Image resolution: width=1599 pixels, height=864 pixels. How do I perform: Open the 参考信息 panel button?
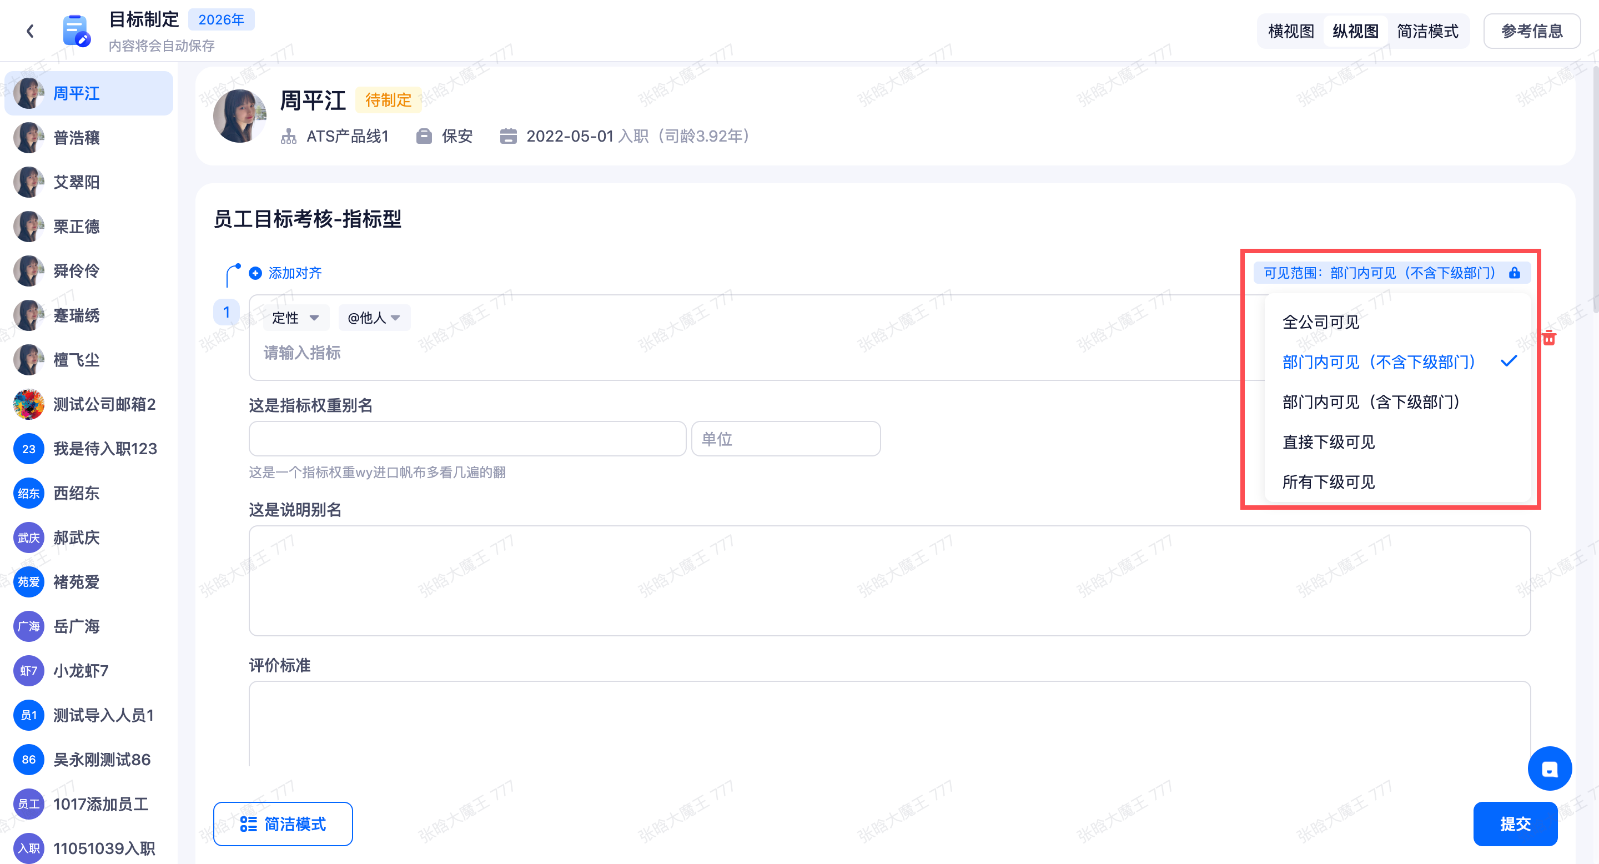click(x=1531, y=31)
